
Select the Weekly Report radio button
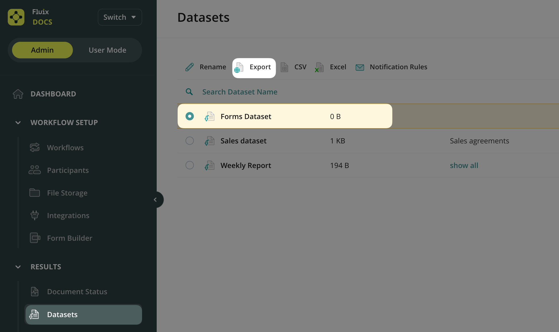tap(190, 165)
